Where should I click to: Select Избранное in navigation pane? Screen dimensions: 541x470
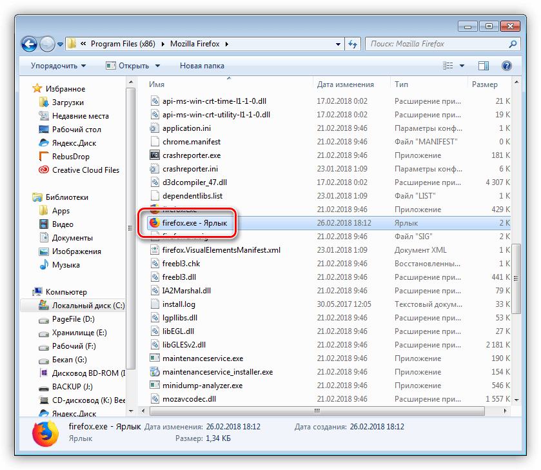(x=65, y=89)
